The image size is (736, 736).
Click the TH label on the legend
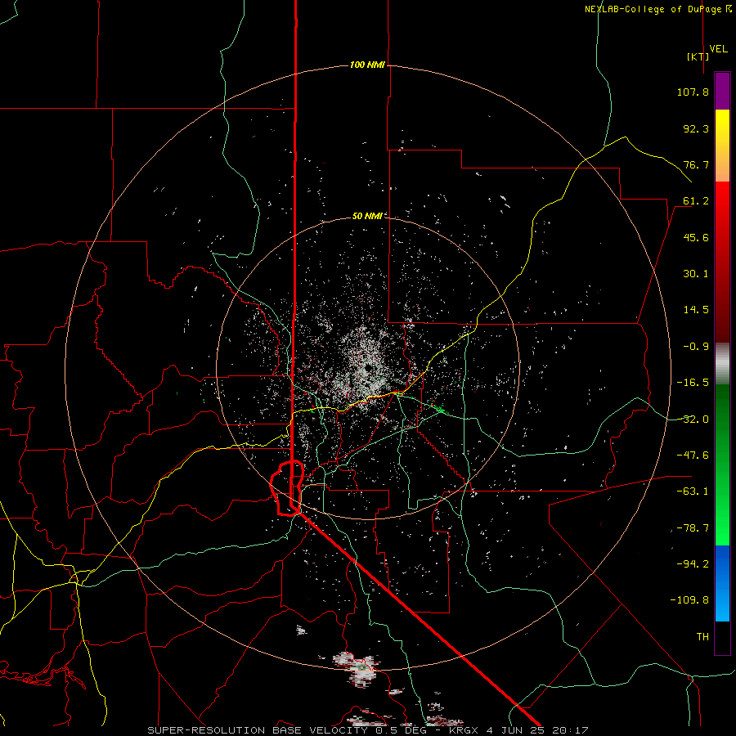point(702,636)
